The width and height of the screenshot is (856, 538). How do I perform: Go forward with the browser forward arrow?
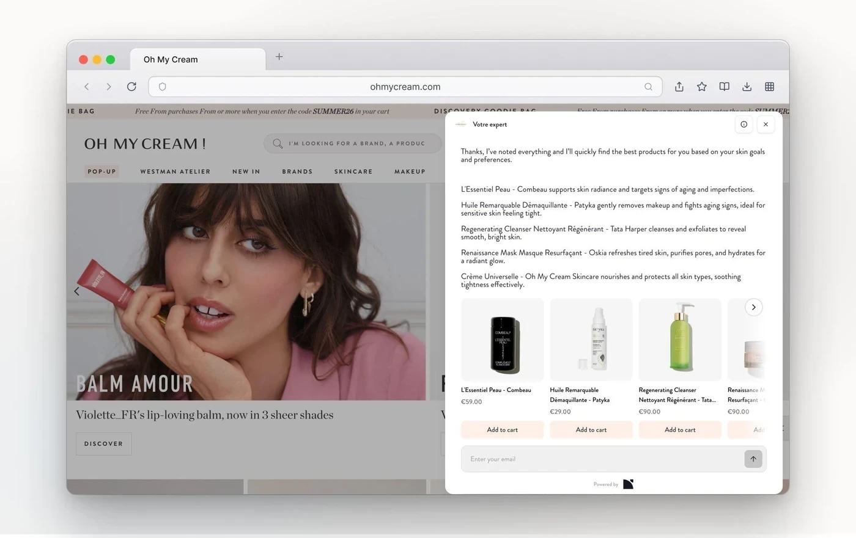click(109, 87)
